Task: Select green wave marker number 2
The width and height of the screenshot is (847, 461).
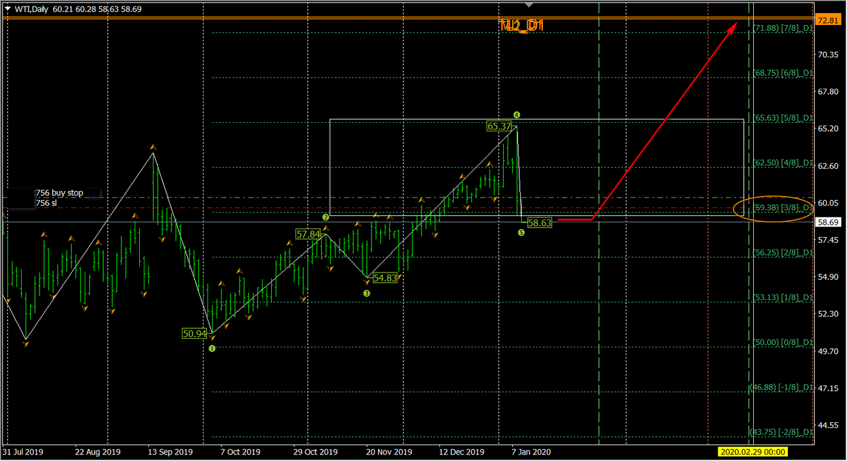Action: point(326,217)
